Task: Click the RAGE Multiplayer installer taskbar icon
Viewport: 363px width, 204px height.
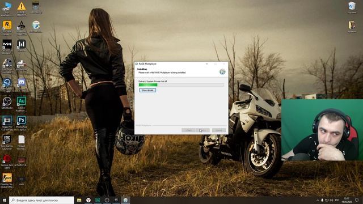Action: tap(125, 200)
